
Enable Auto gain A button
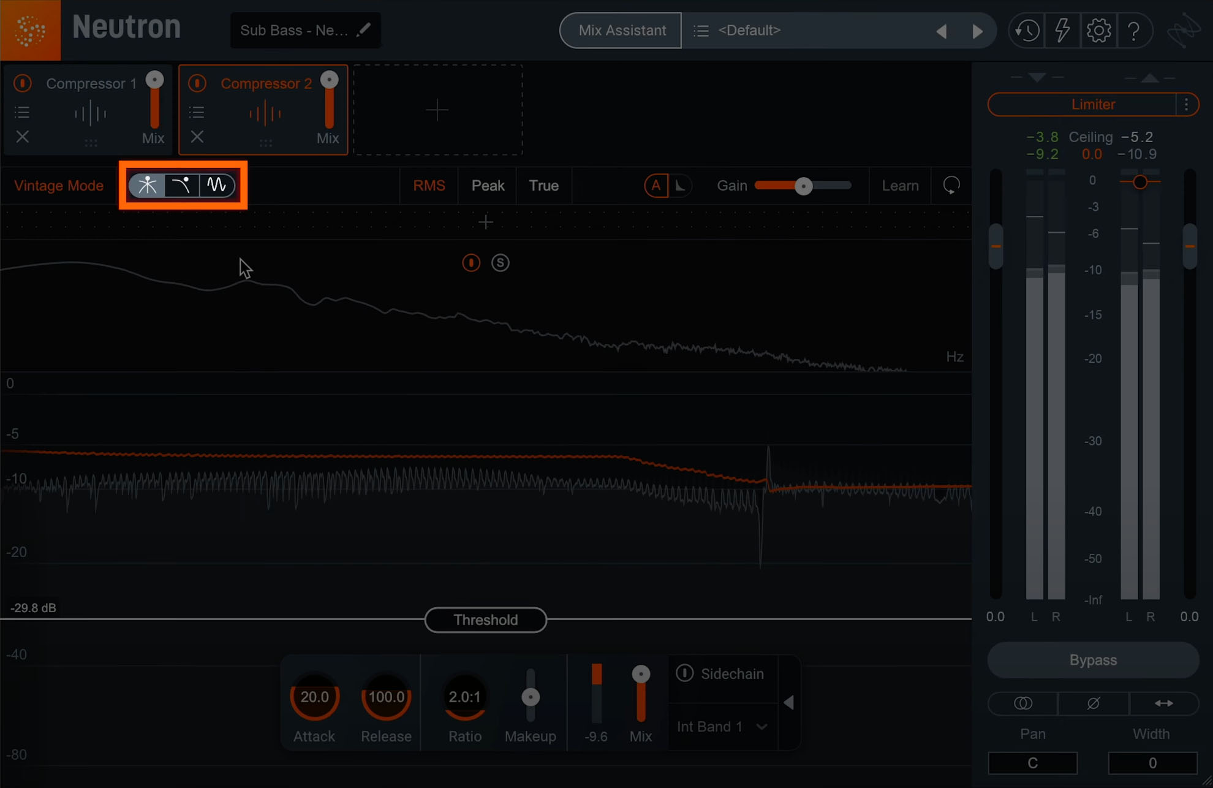point(656,185)
